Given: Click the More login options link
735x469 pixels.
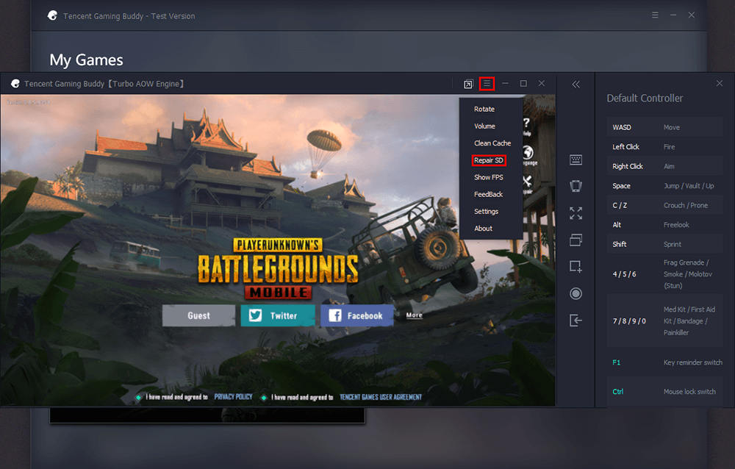Looking at the screenshot, I should tap(414, 315).
